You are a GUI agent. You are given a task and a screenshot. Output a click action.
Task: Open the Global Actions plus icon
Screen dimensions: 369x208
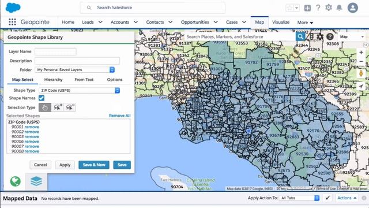point(307,8)
